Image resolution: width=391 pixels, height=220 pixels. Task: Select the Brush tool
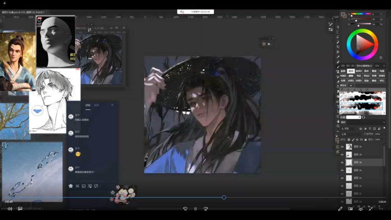click(338, 67)
